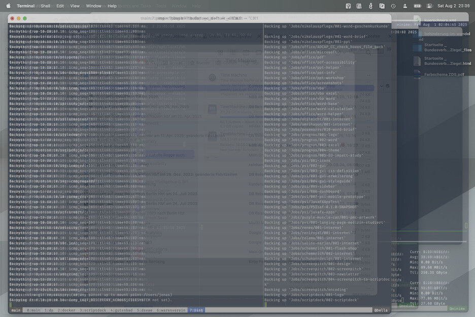Screen dimensions: 475x317
Task: Click the line 'Jobs/scriptdock/002-scriptdock'
Action: (x=312, y=299)
